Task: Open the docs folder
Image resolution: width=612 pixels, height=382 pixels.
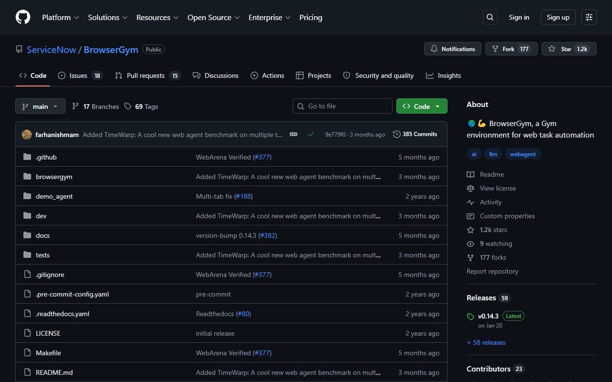Action: tap(43, 235)
